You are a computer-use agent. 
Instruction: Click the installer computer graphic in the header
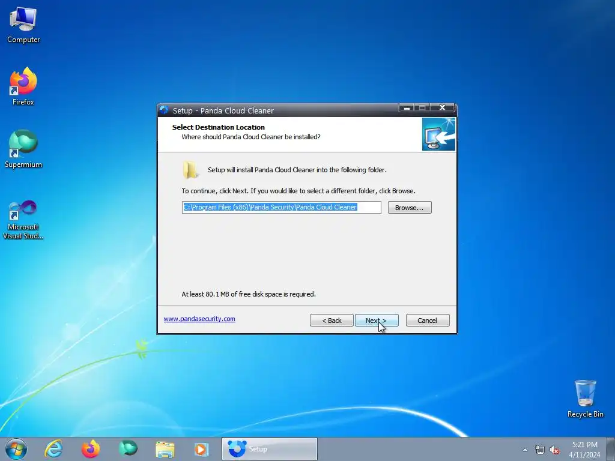(x=438, y=134)
